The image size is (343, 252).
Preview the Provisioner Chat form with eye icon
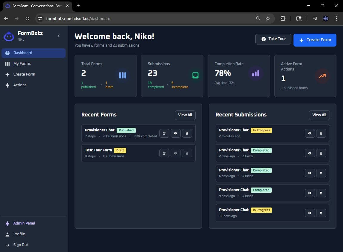coord(175,133)
